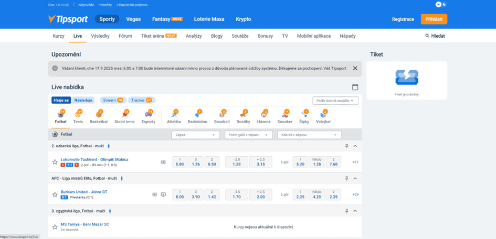This screenshot has width=496, height=239.
Task: Open the Zákaznická podpora link
Action: 132,5
